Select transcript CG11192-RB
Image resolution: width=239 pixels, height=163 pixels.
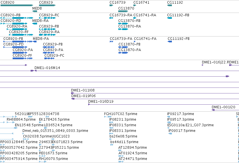coord(178,15)
